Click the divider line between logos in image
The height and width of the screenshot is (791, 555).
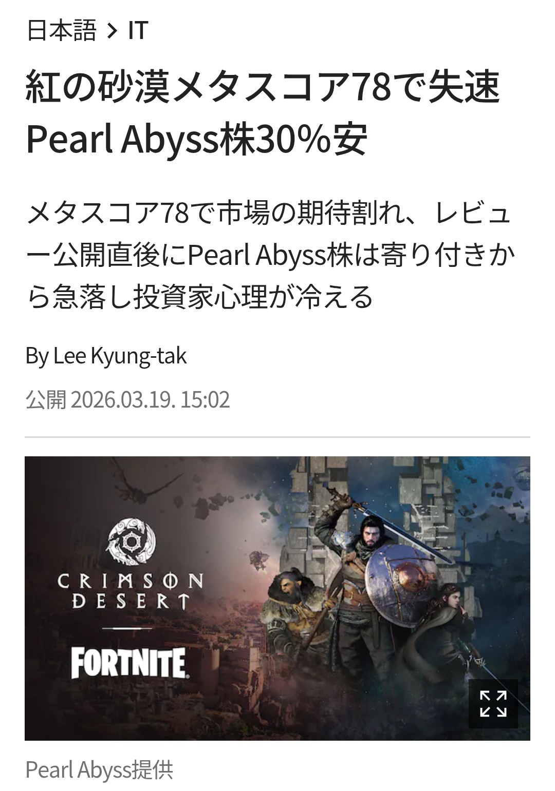click(x=127, y=628)
